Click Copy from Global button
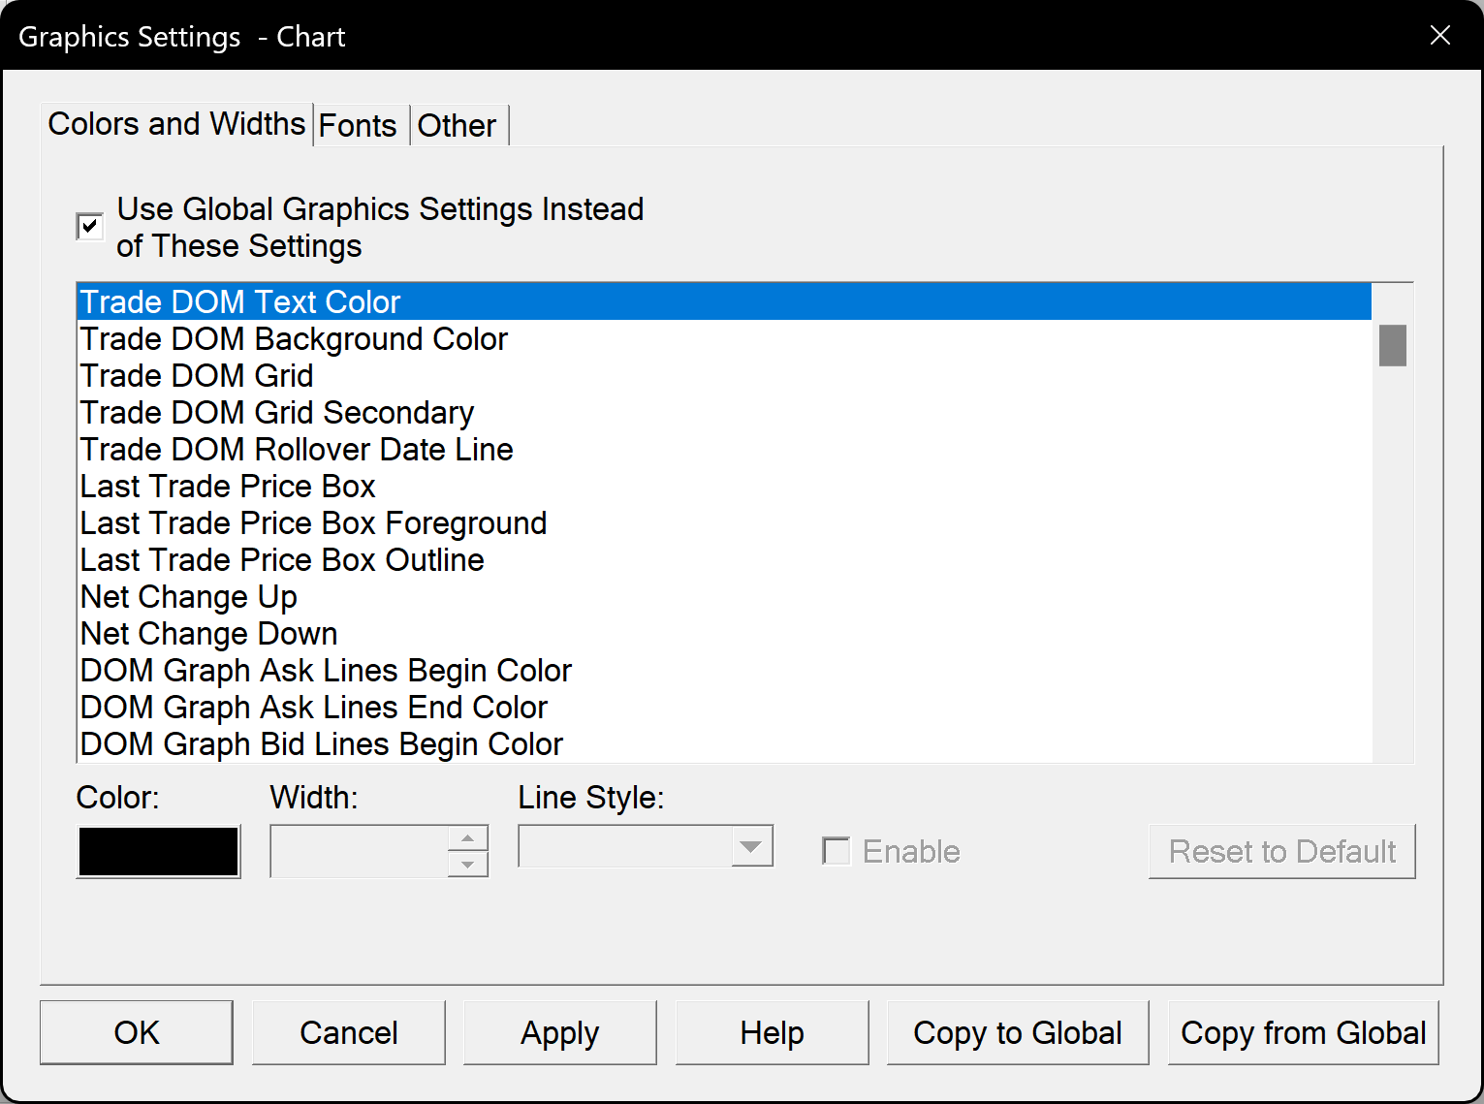The image size is (1484, 1104). coord(1303,1032)
